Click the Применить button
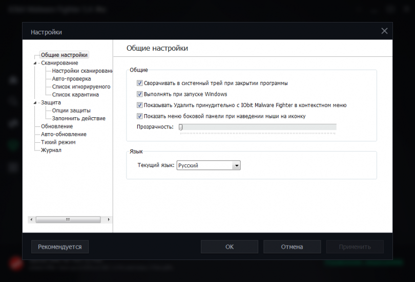Image resolution: width=415 pixels, height=282 pixels. click(x=355, y=247)
